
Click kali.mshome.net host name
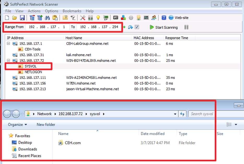pos(79,55)
